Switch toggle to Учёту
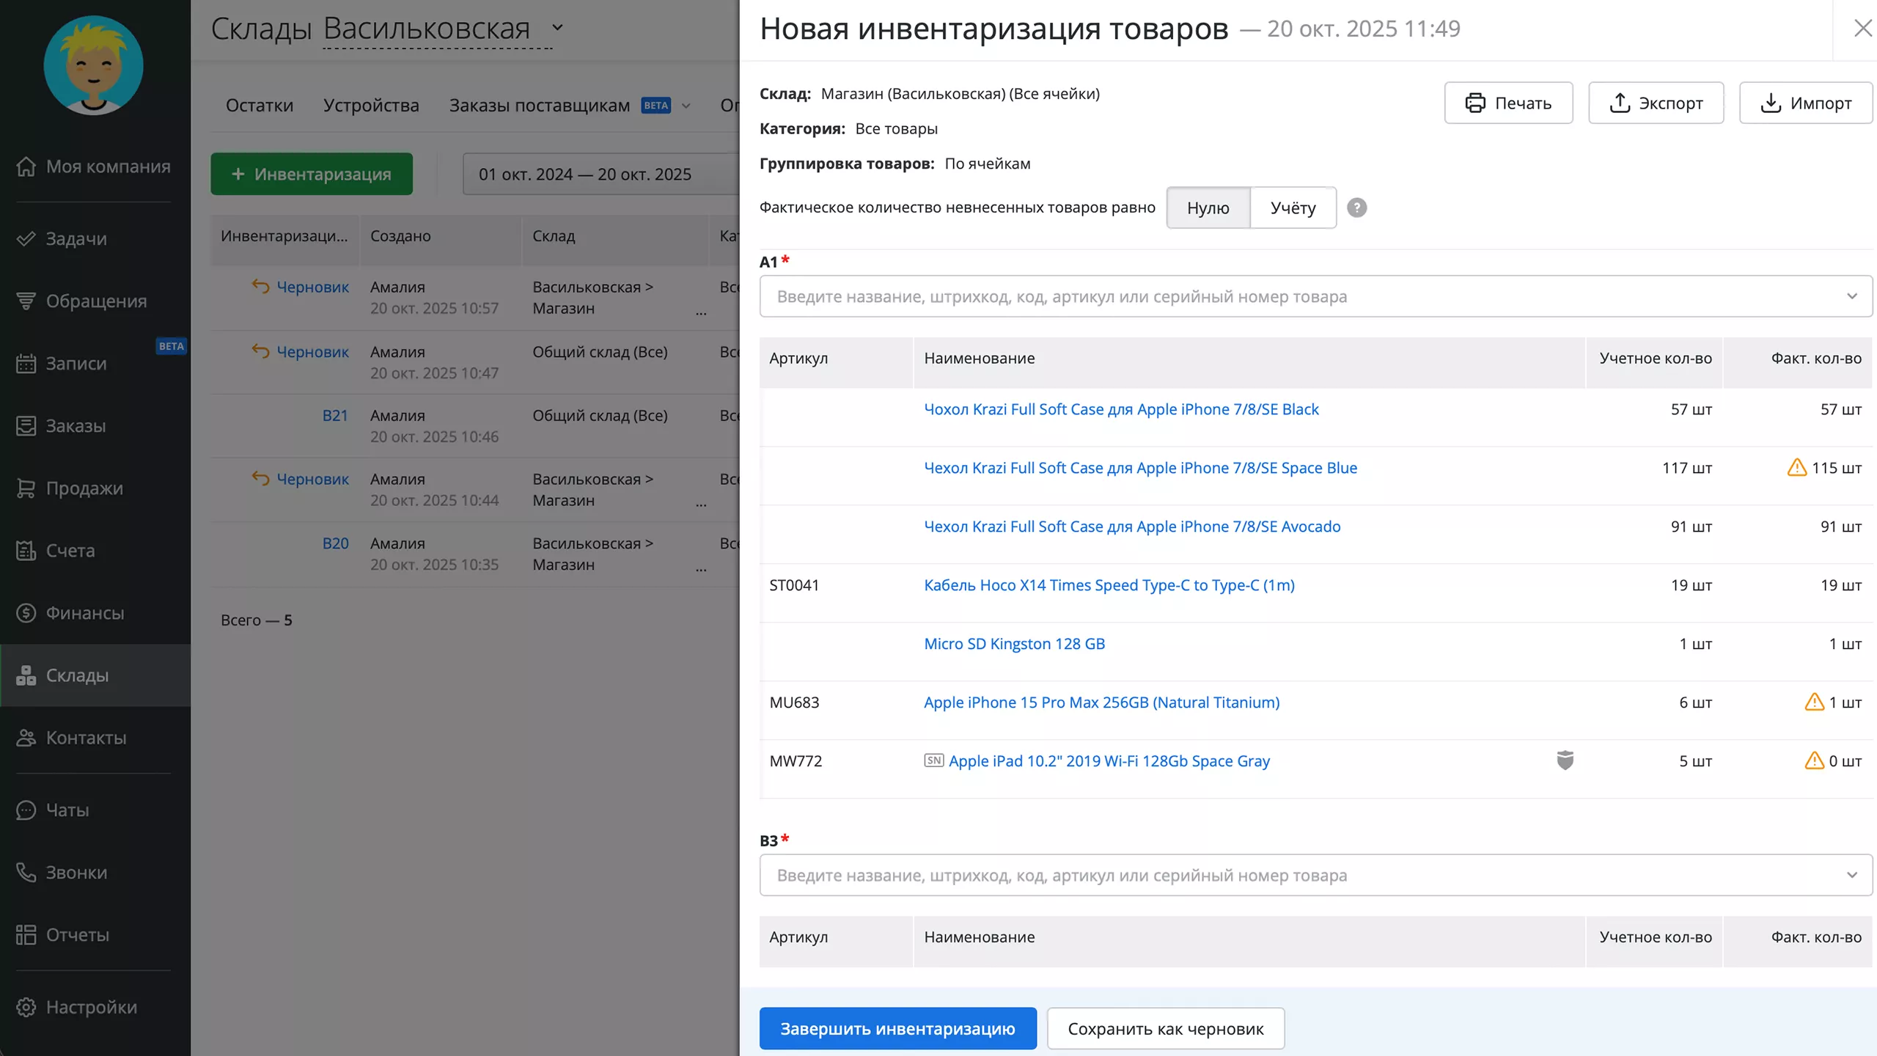Screen dimensions: 1877x1056 (x=1293, y=208)
